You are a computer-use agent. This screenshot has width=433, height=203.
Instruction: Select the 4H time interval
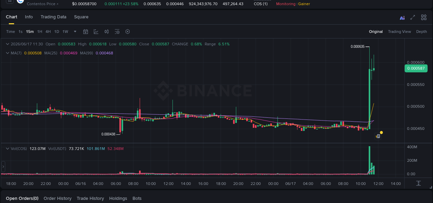48,32
